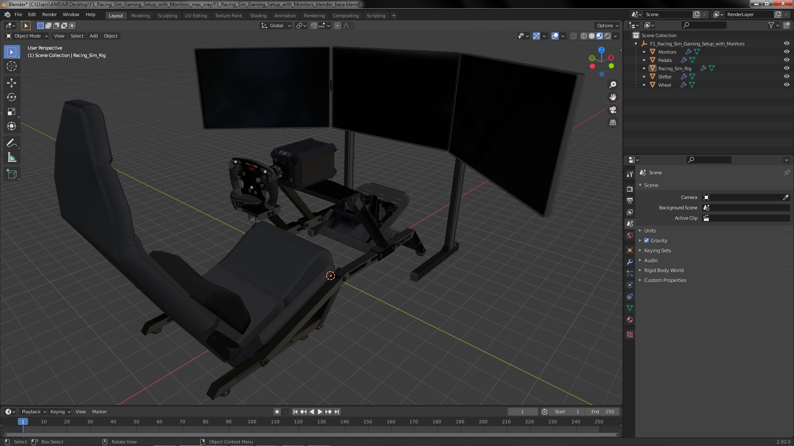Click the End frame field
The image size is (794, 446).
pos(603,412)
